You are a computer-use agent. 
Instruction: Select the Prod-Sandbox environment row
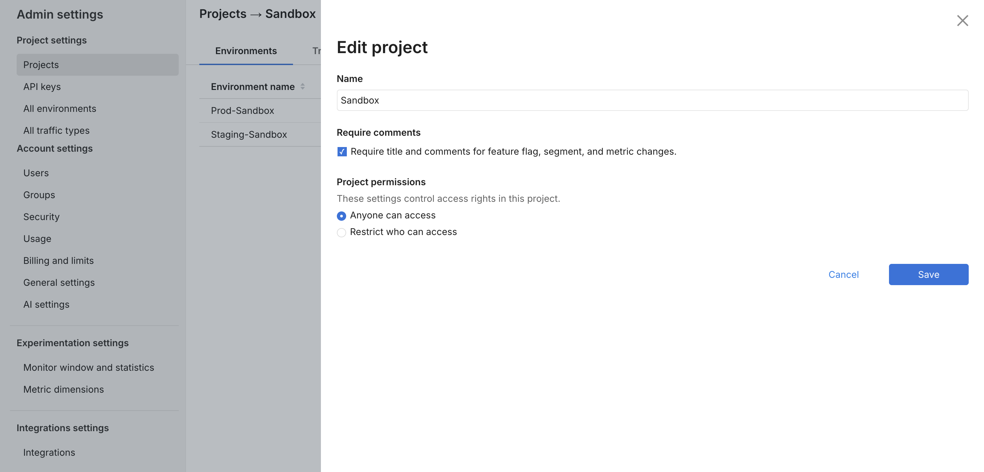pos(243,111)
